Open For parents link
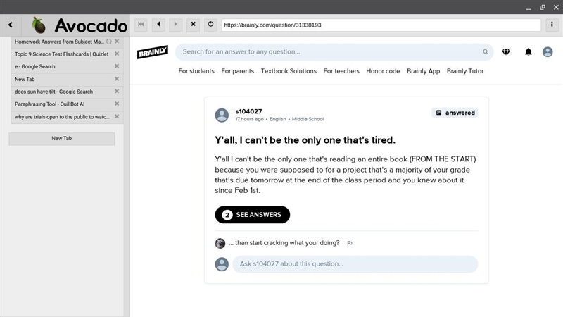 tap(237, 71)
